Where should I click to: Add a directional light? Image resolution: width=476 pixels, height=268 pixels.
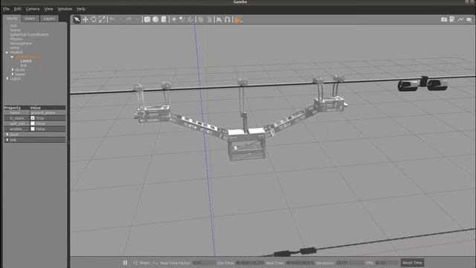[190, 19]
